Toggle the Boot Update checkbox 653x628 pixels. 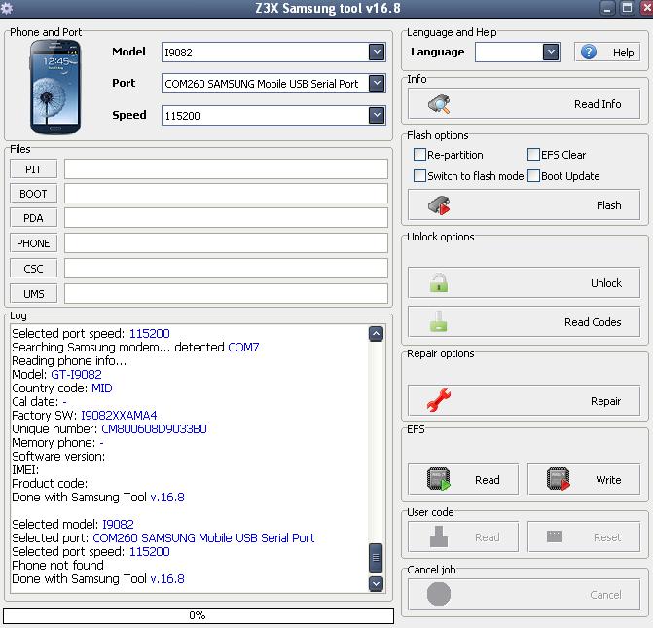[x=533, y=176]
